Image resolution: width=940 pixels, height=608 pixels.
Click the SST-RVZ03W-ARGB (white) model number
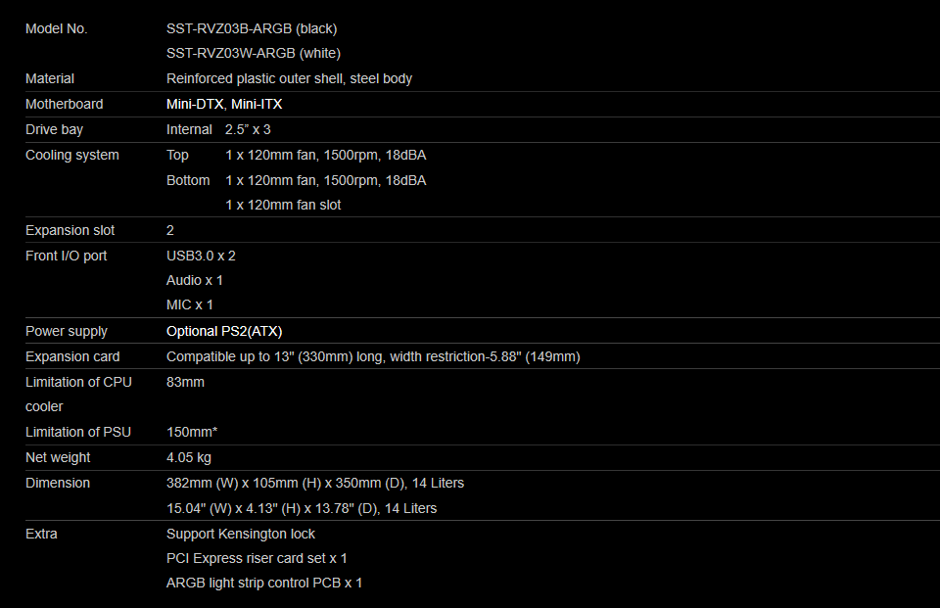pyautogui.click(x=254, y=53)
